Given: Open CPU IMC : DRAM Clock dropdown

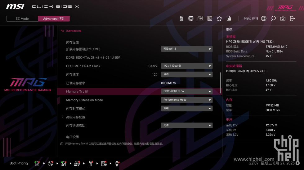Looking at the screenshot, I should (x=187, y=66).
